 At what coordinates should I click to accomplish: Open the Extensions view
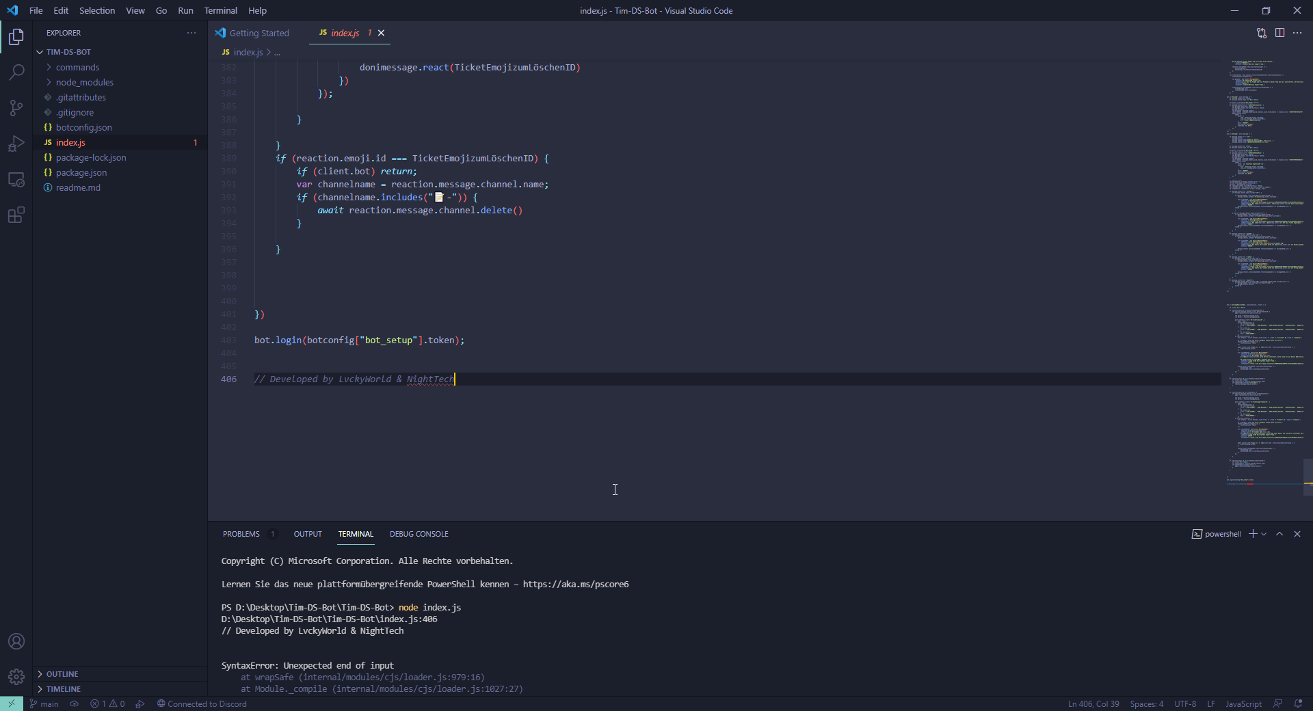click(16, 215)
